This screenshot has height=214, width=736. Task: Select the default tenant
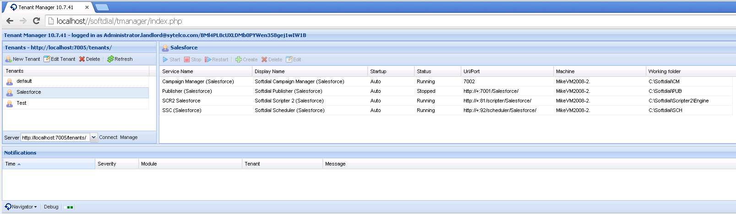[76, 81]
